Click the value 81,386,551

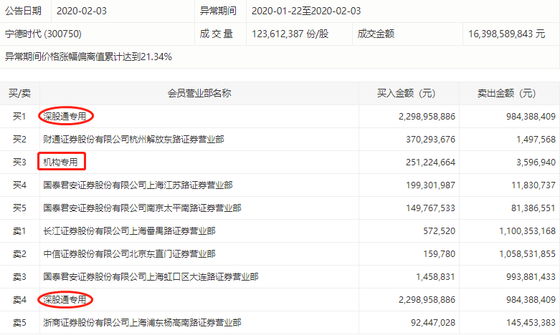[x=533, y=208]
